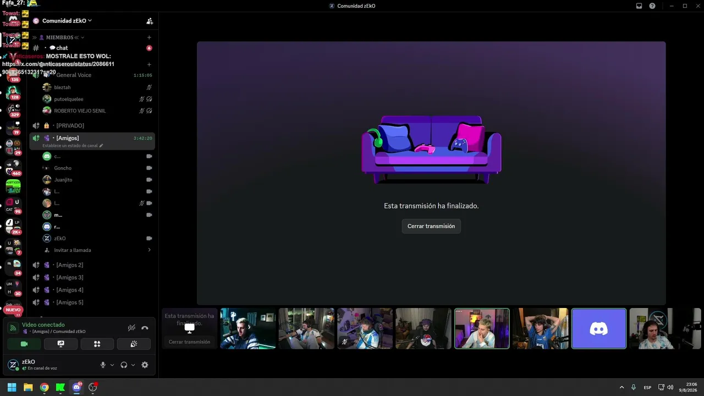Viewport: 704px width, 396px height.
Task: Open user settings gear
Action: 145,365
